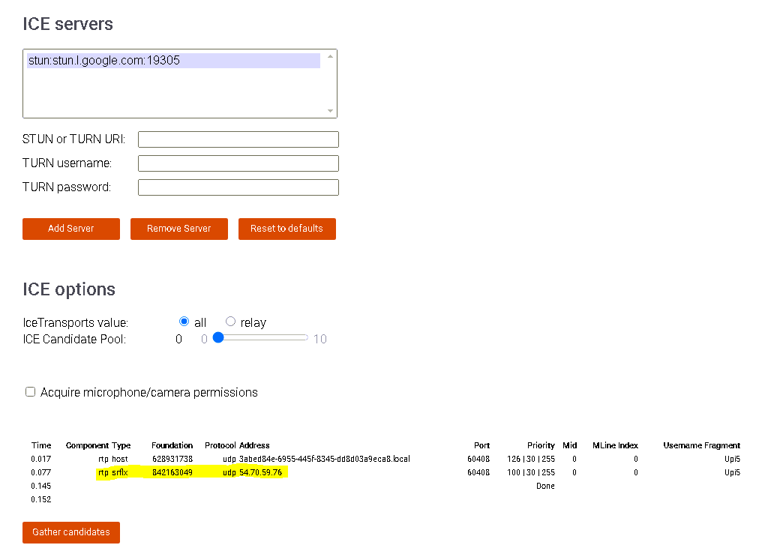The width and height of the screenshot is (771, 545).
Task: Click the ICE Candidate Pool slider handle
Action: 218,338
